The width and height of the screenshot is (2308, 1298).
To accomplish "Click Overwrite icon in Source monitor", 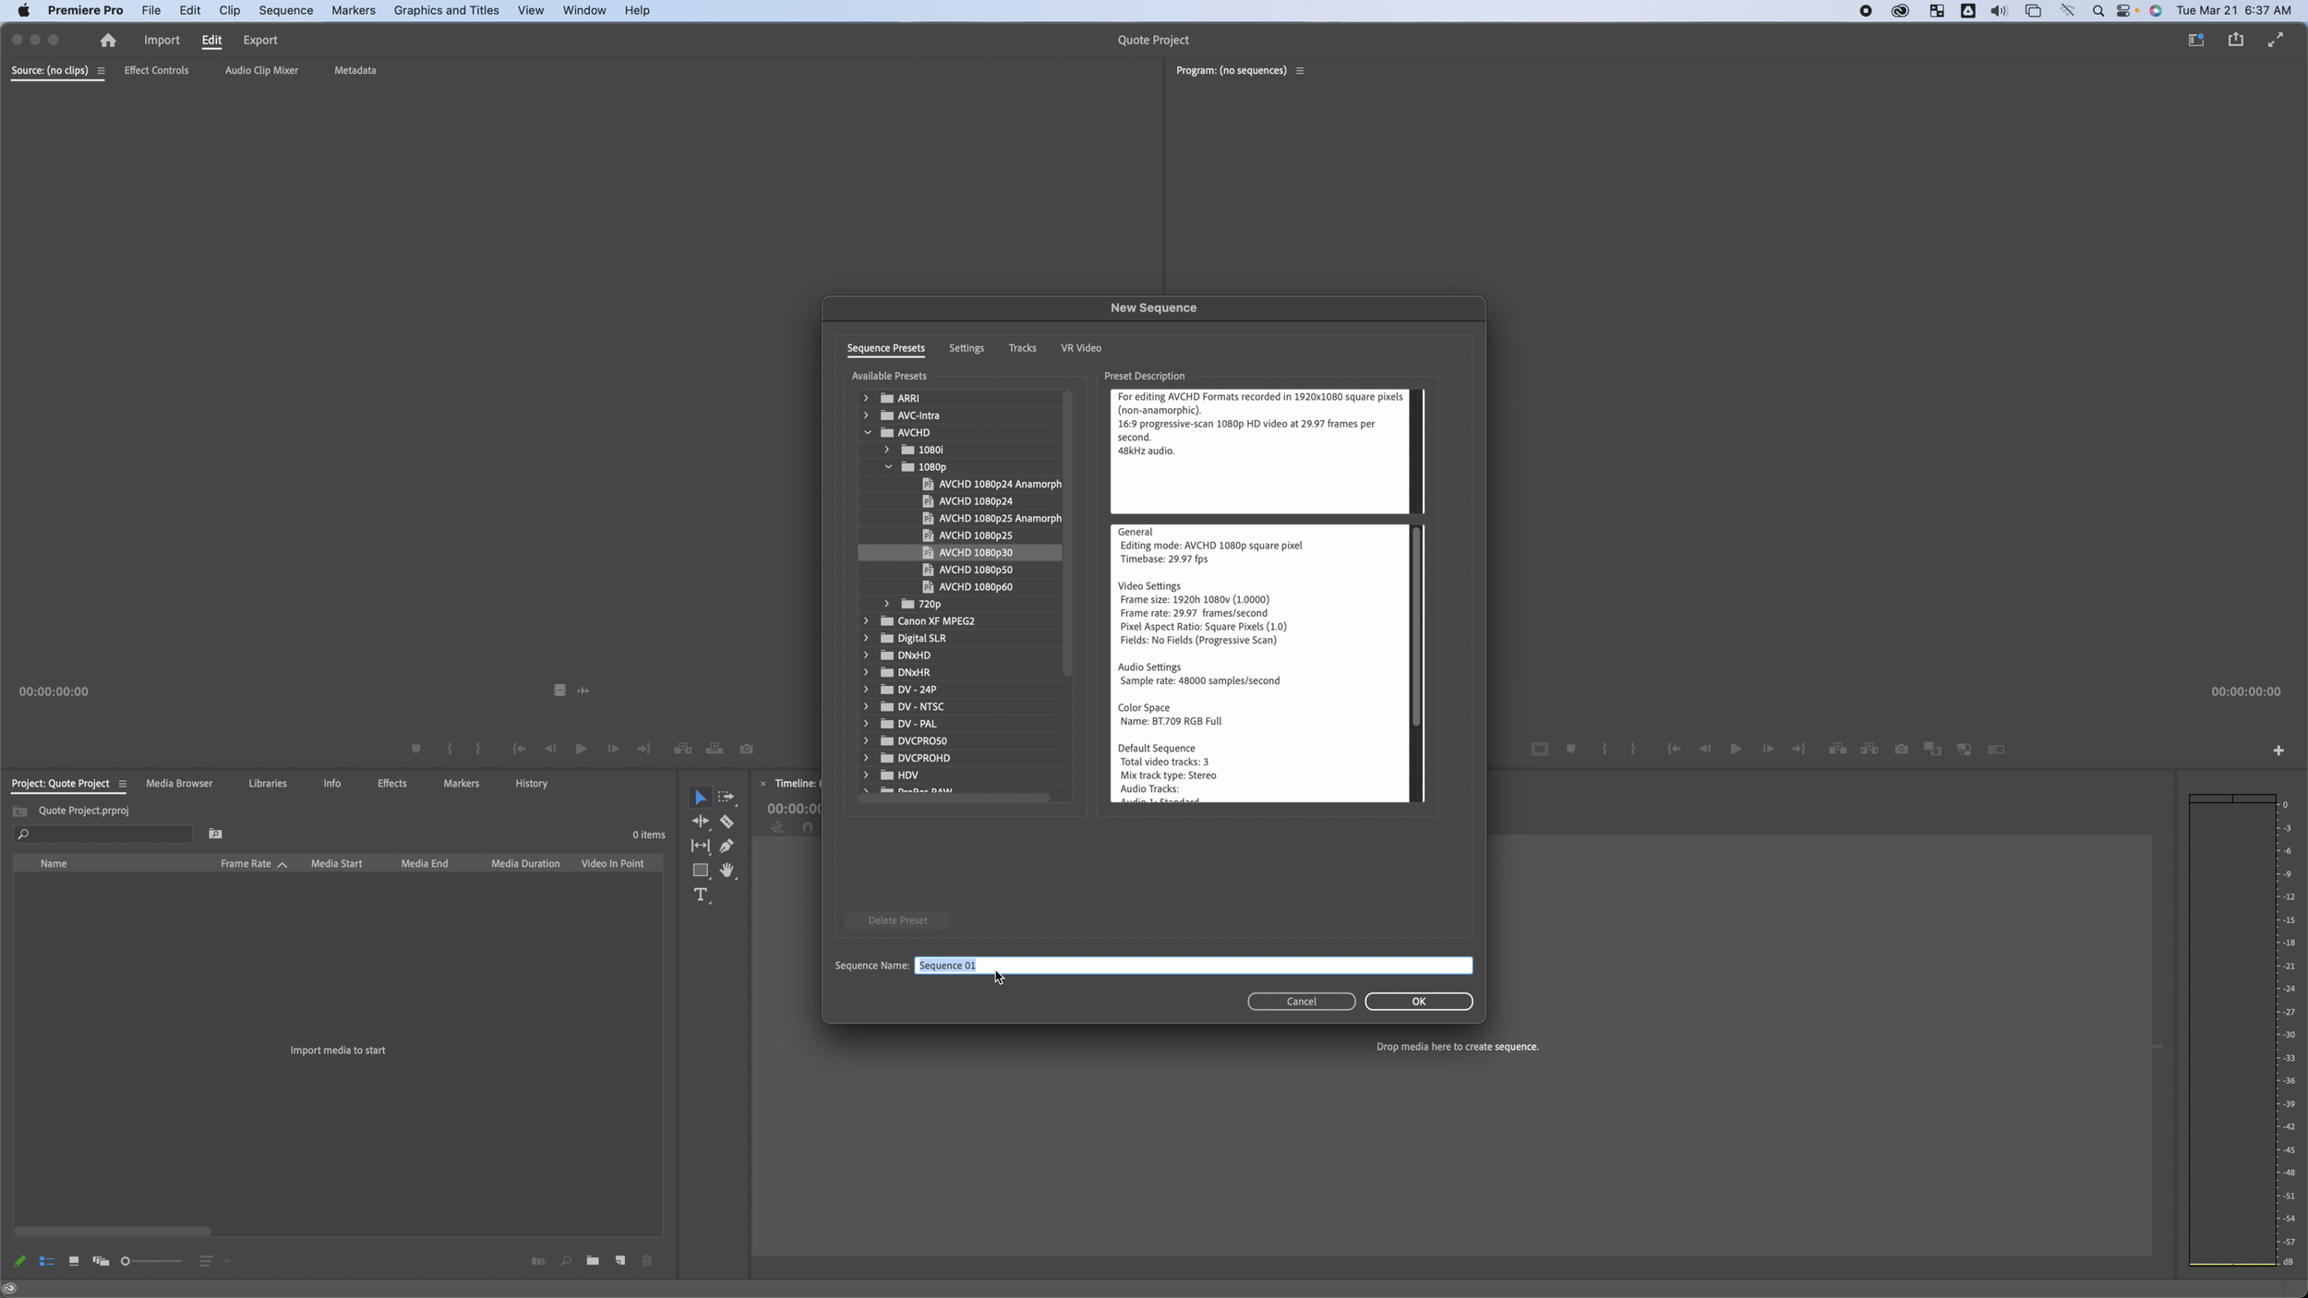I will (x=715, y=749).
